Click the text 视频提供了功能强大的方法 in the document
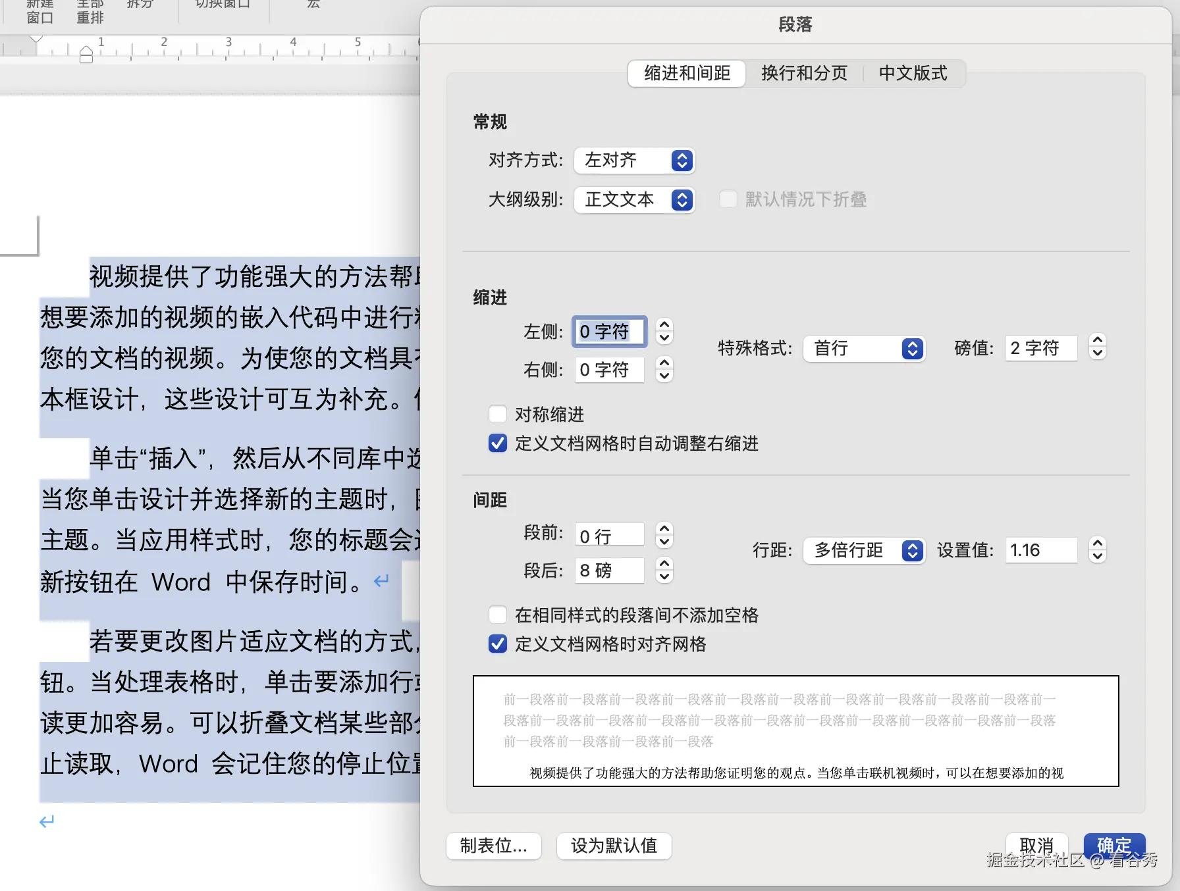This screenshot has height=891, width=1180. coord(238,276)
